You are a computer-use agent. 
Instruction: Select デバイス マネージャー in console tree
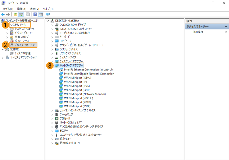25,45
